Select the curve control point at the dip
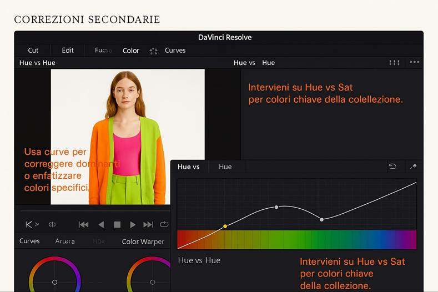438x292 pixels. pos(321,220)
